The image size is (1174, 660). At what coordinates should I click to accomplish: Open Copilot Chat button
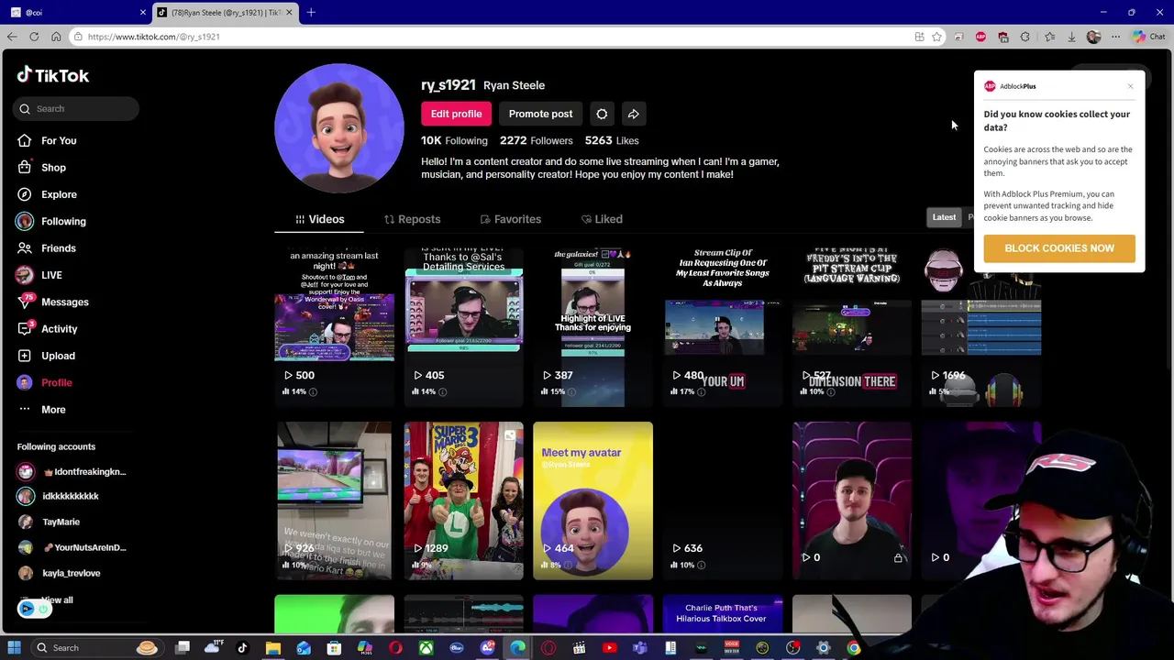tap(1148, 37)
